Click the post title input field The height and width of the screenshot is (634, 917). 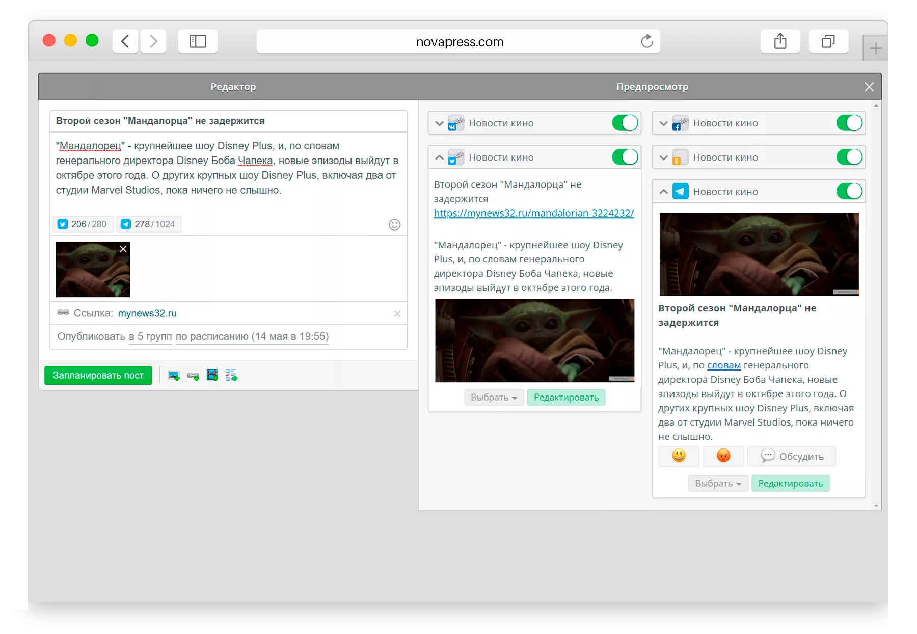228,121
